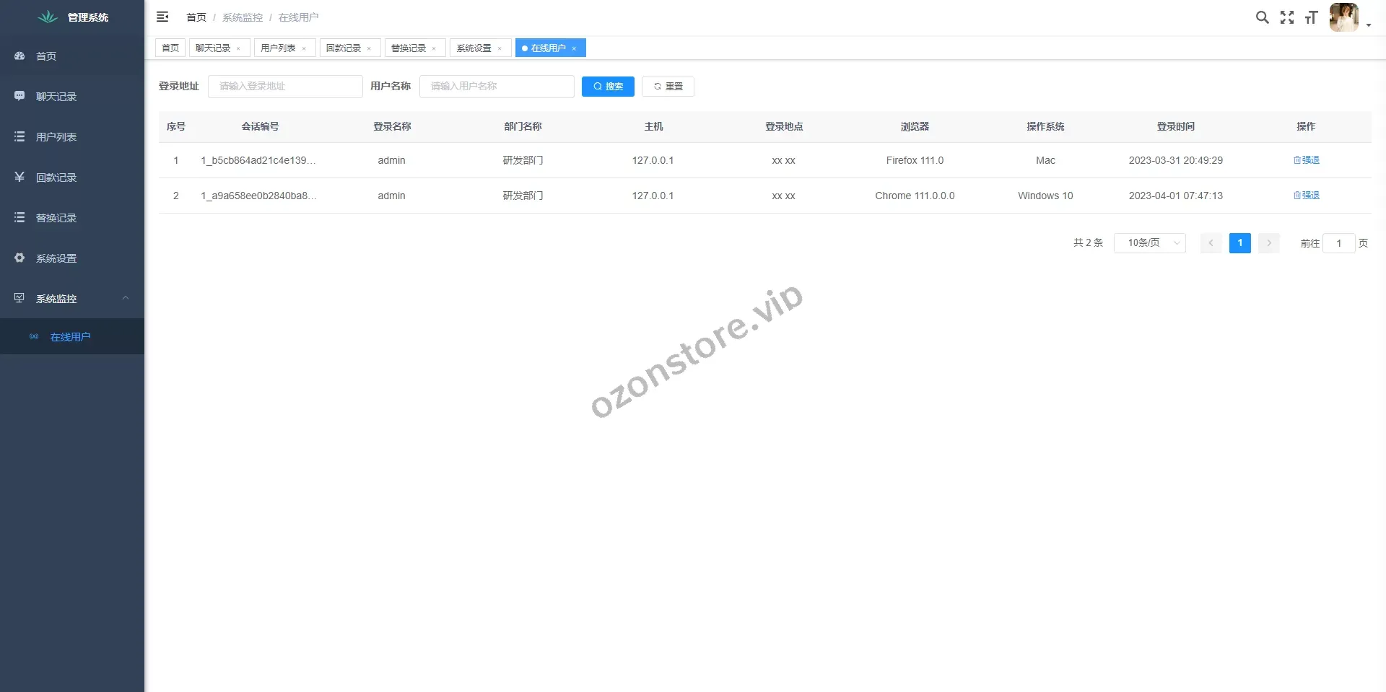The image size is (1386, 692).
Task: Go to next page arrow
Action: click(x=1268, y=243)
